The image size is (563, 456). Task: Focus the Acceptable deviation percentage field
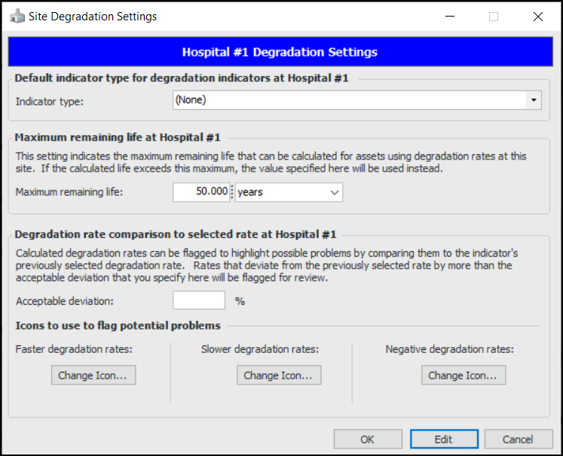click(199, 301)
